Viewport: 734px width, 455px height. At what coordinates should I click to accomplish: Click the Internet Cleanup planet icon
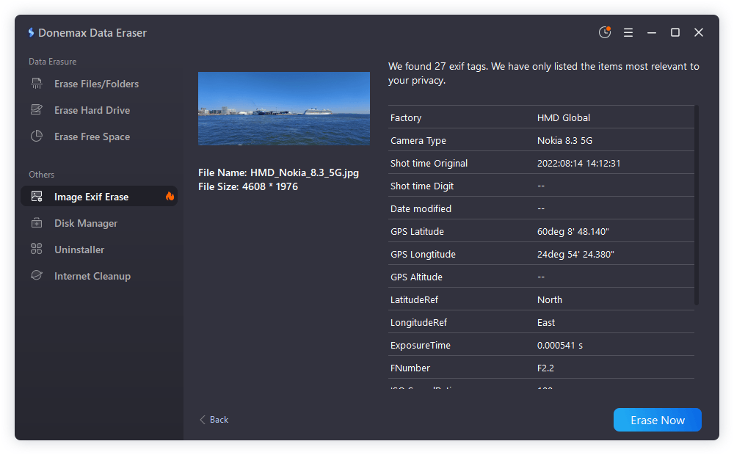(x=37, y=275)
